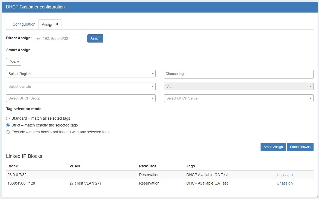319x199 pixels.
Task: Select Exclude tag selection mode radio
Action: point(8,132)
